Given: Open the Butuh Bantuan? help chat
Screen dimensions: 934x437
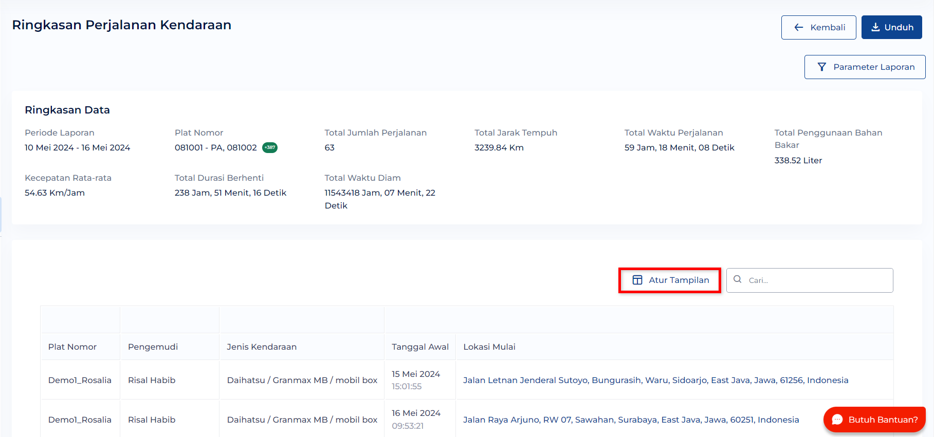Looking at the screenshot, I should click(874, 420).
